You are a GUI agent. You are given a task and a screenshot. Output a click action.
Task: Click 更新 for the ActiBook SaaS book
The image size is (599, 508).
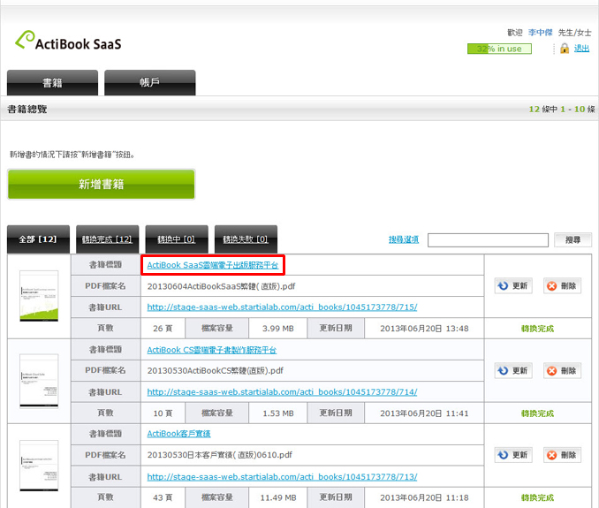[x=513, y=285]
